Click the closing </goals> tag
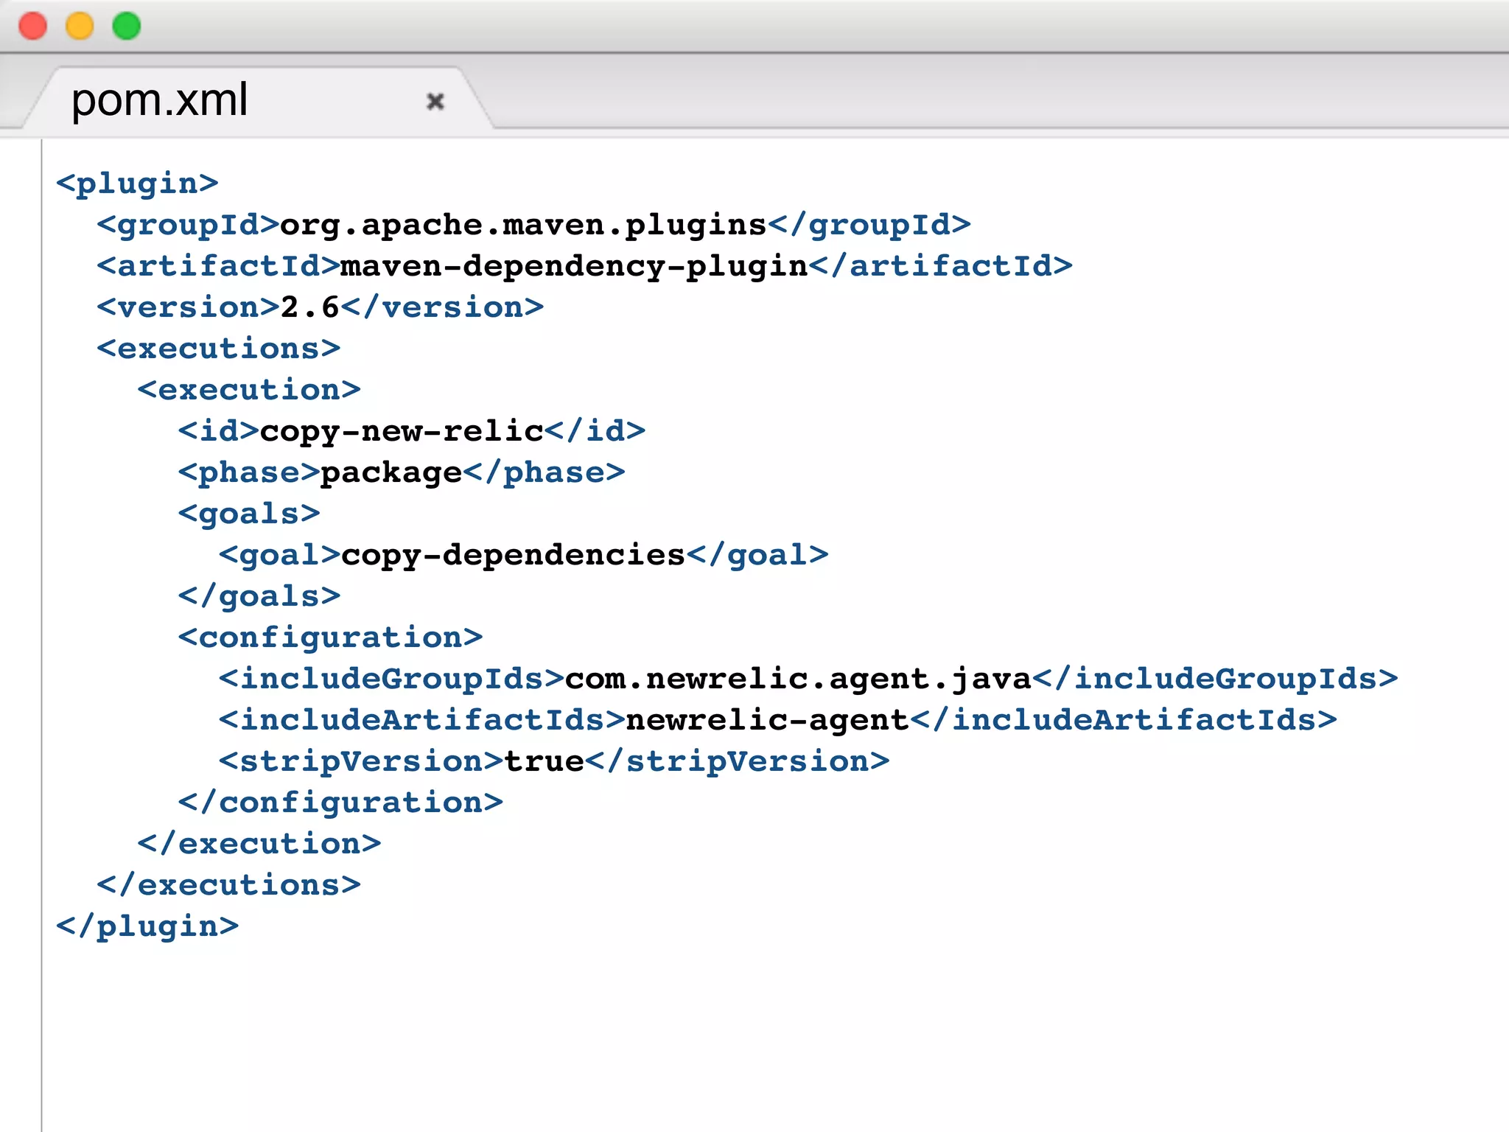1509x1132 pixels. click(259, 596)
